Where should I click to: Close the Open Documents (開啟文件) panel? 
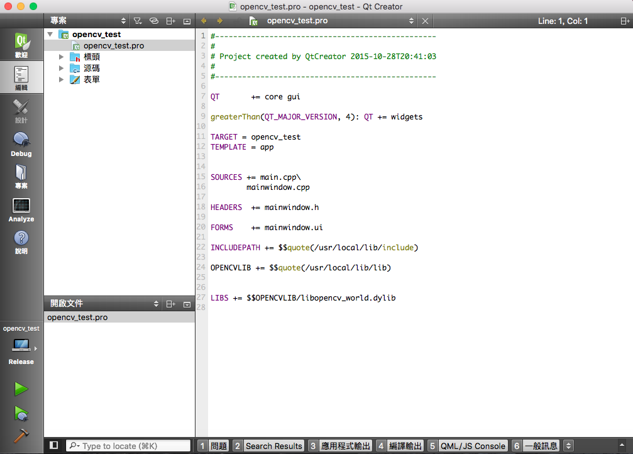pos(187,304)
